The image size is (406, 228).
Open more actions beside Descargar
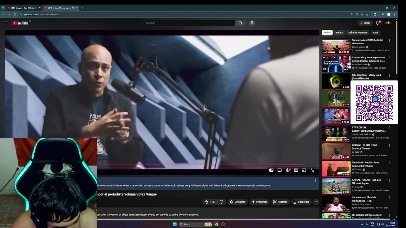point(316,202)
